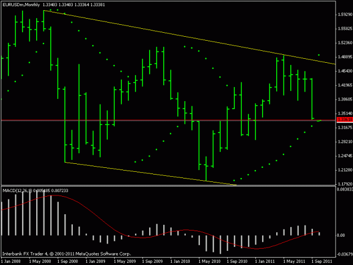
Task: Click the 1.24745 price axis value
Action: 345,156
